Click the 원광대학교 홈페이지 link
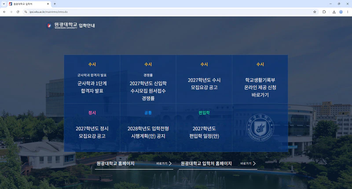352x189 pixels. point(115,164)
